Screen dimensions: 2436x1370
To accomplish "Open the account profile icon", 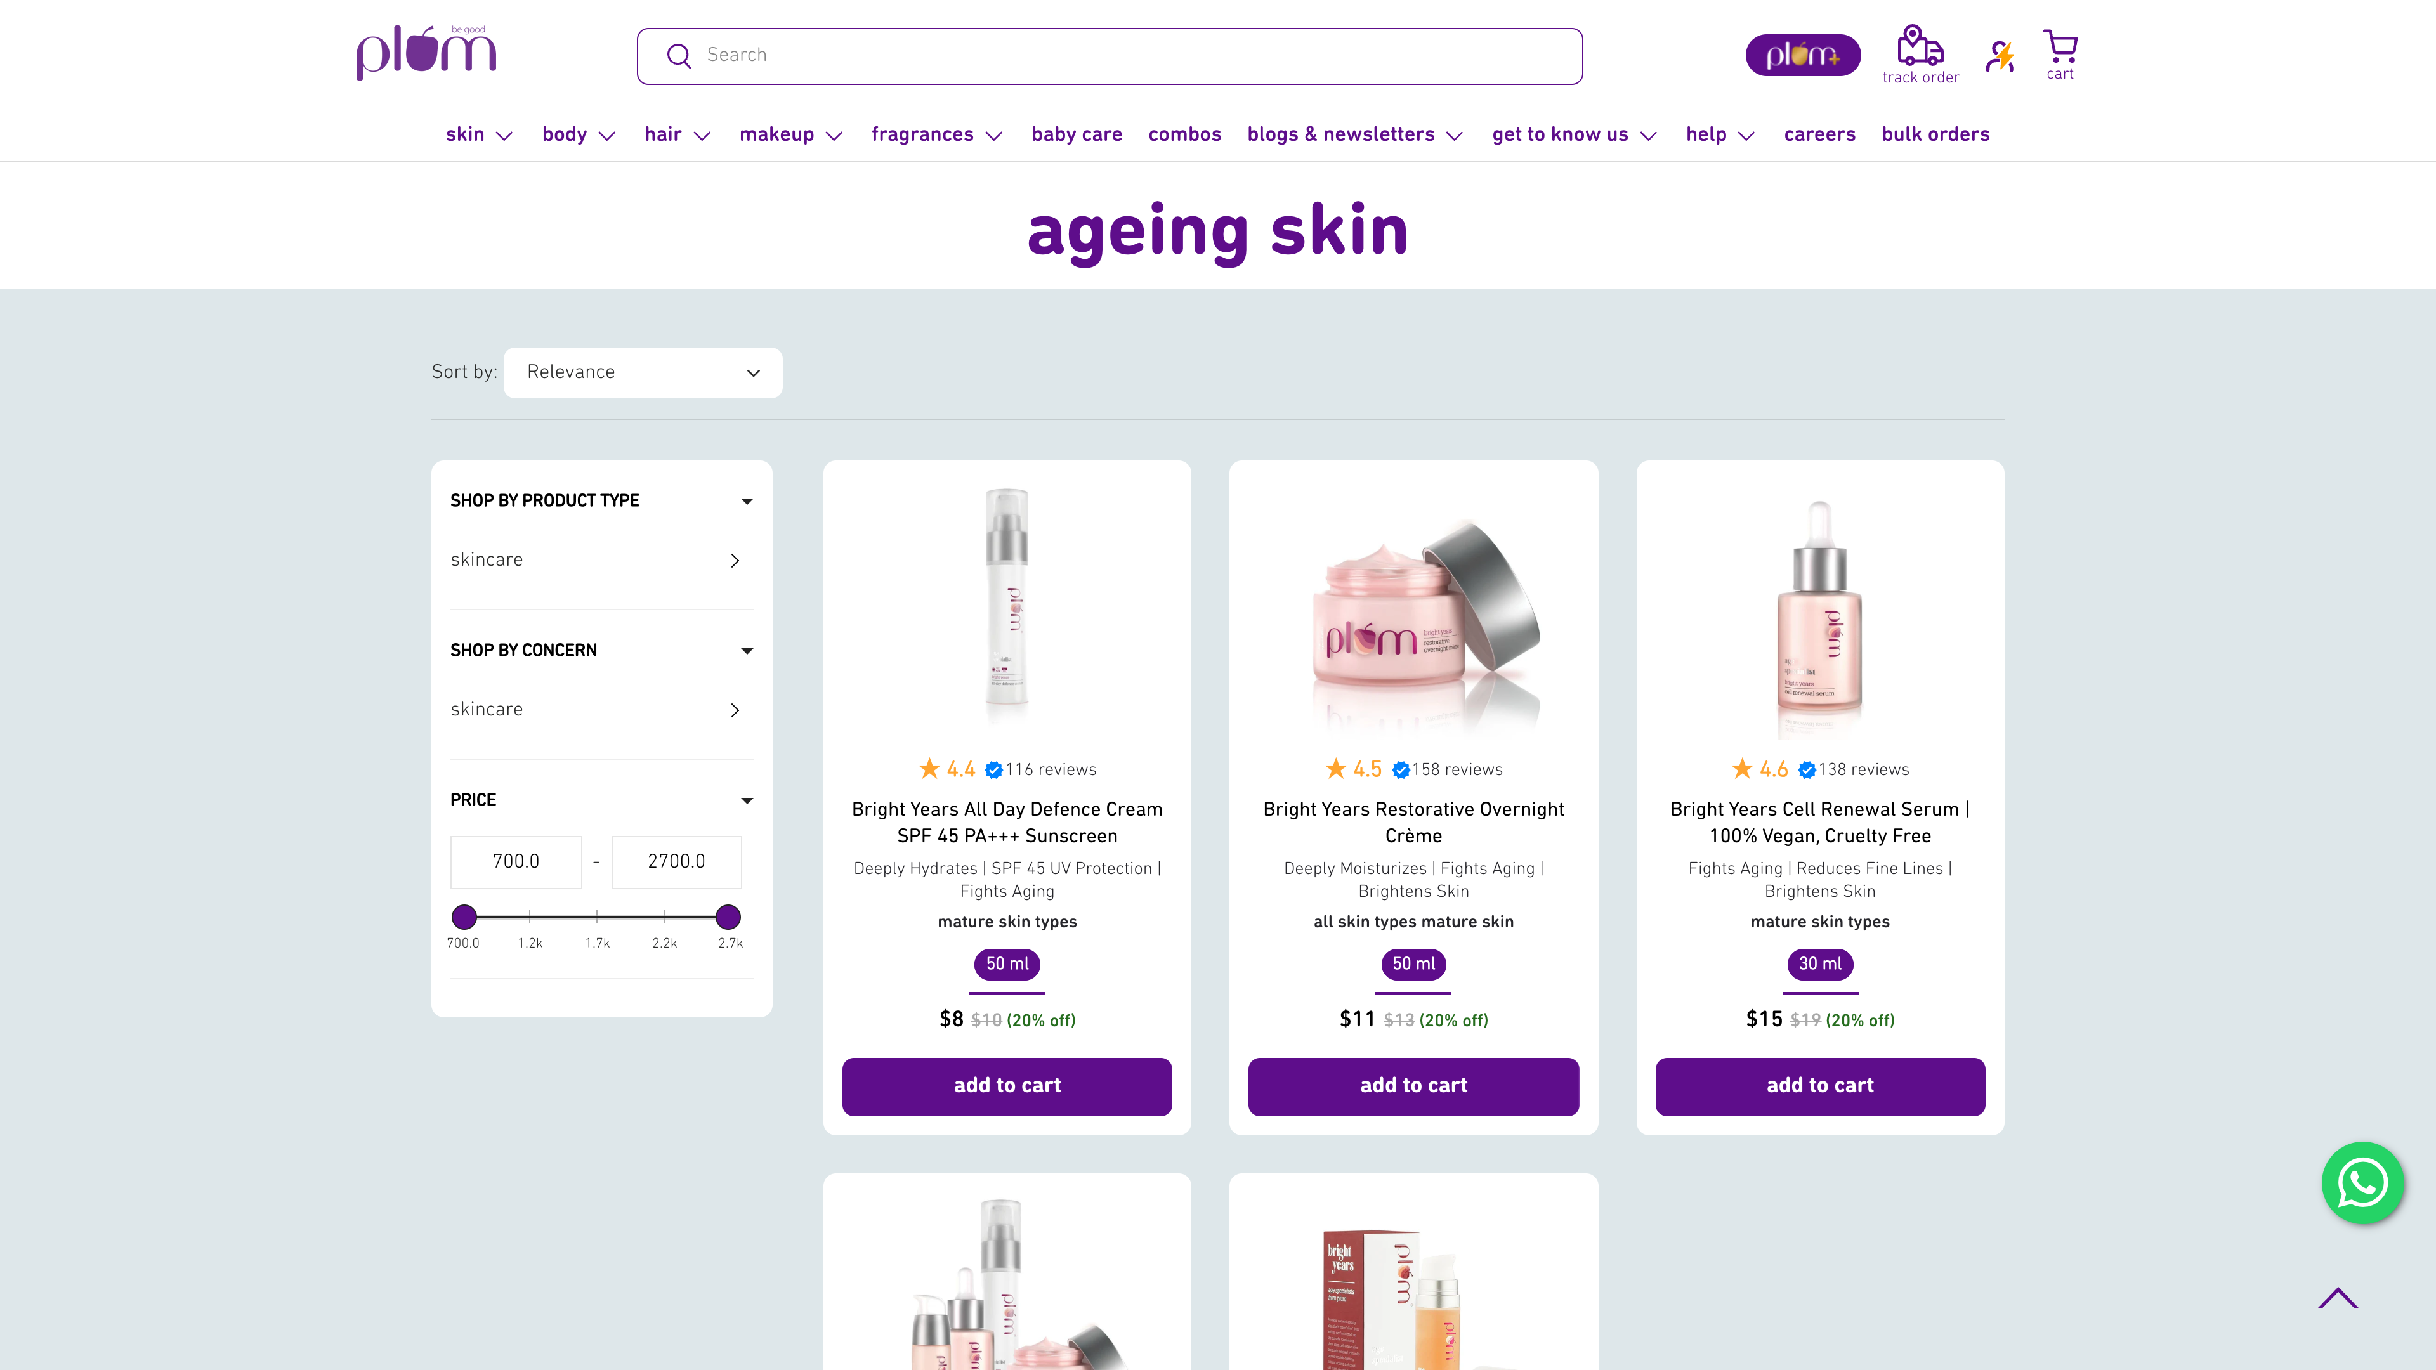I will tap(1999, 56).
